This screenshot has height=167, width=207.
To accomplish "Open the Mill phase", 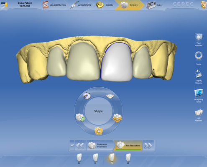I will point(154,5).
